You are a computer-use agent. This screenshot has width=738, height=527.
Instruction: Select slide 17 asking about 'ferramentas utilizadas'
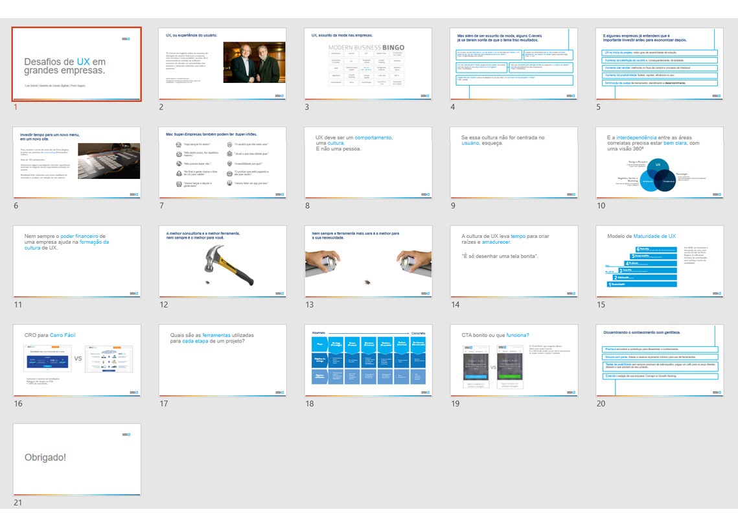click(x=223, y=360)
